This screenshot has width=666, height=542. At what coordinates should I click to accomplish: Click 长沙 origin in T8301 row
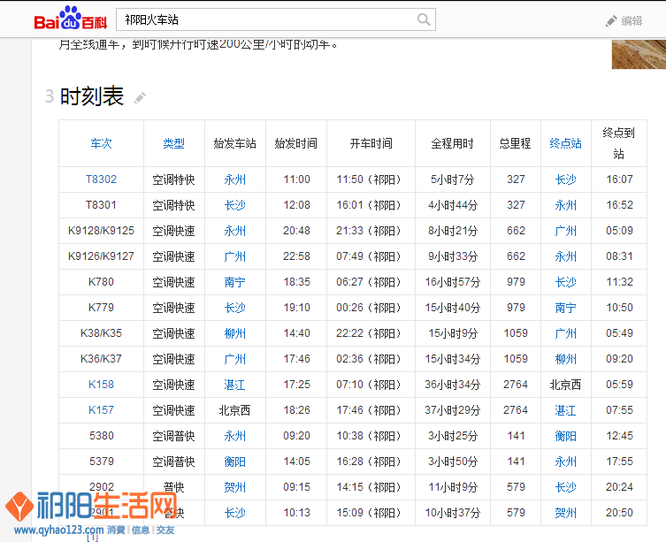coord(235,205)
